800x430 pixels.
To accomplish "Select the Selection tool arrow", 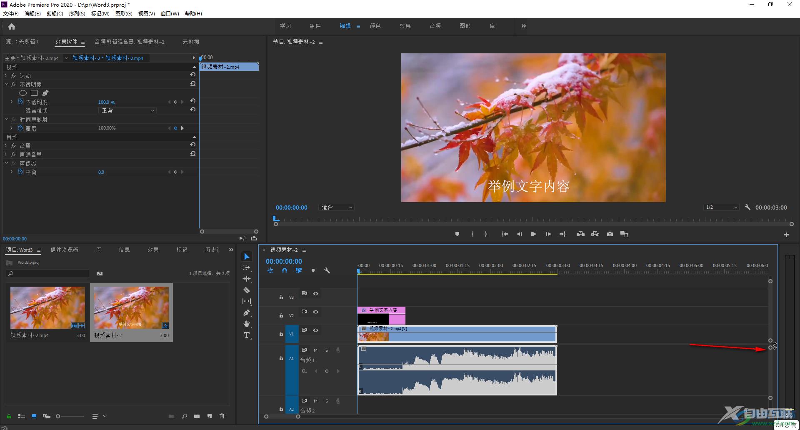I will point(247,256).
